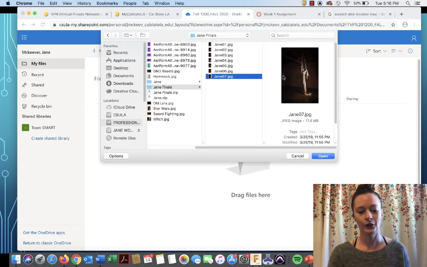Go back in the file dialog
427x267 pixels.
click(108, 35)
